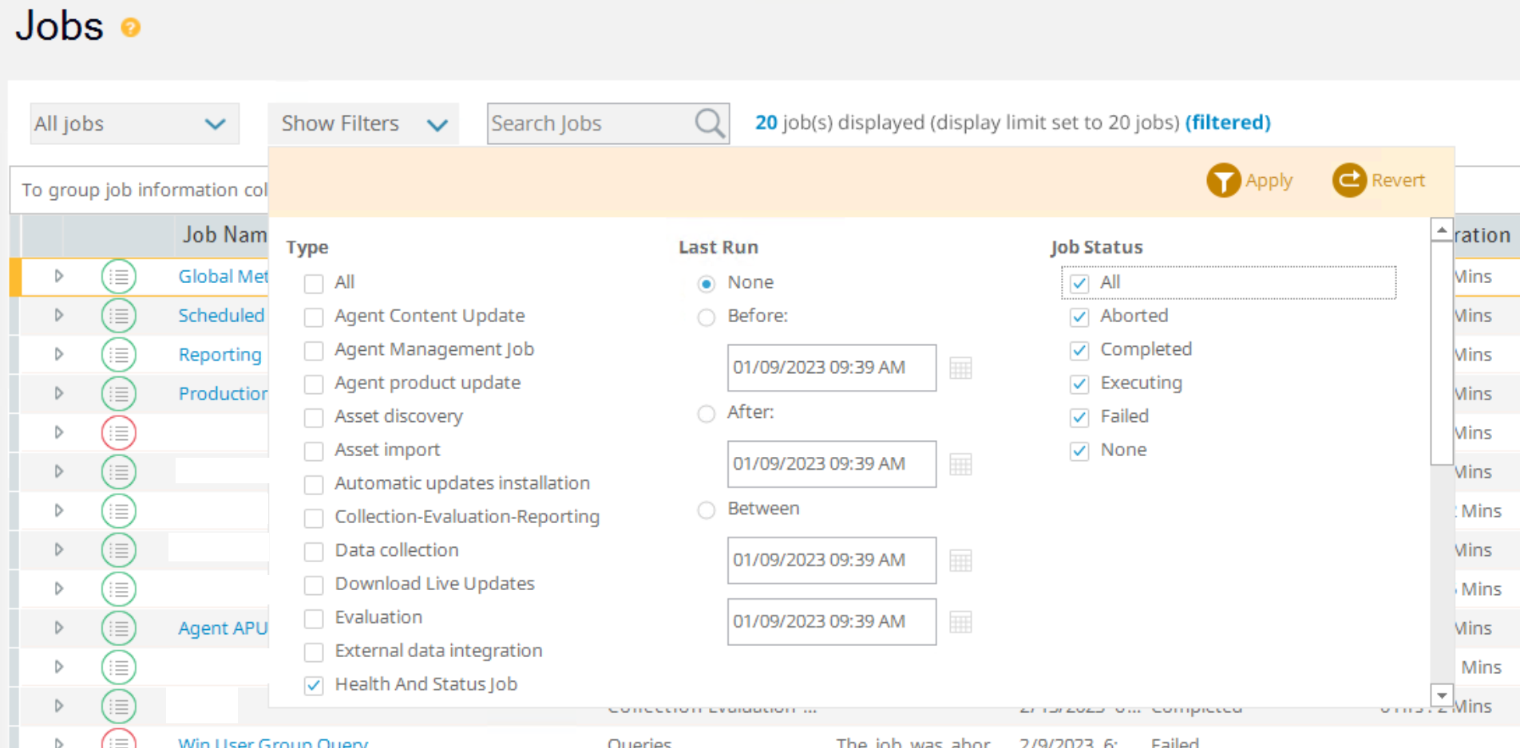Click the Search Jobs input field
This screenshot has height=748, width=1520.
coord(589,124)
